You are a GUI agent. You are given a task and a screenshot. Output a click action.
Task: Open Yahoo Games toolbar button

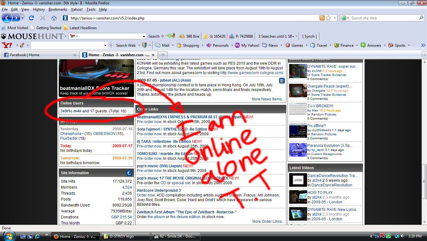pyautogui.click(x=294, y=45)
